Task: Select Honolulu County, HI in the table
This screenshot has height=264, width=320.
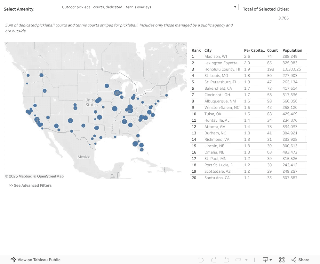Action: tap(222, 69)
